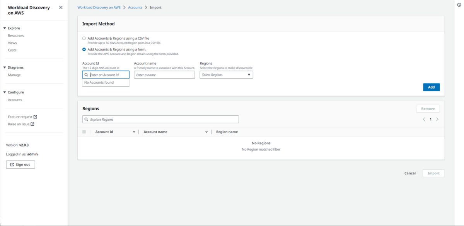The width and height of the screenshot is (464, 226).
Task: Collapse the Diagrams section
Action: click(x=5, y=67)
